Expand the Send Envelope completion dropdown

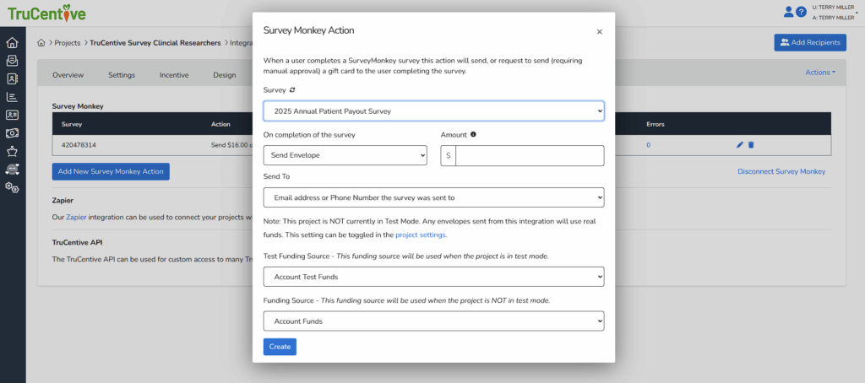pyautogui.click(x=345, y=156)
